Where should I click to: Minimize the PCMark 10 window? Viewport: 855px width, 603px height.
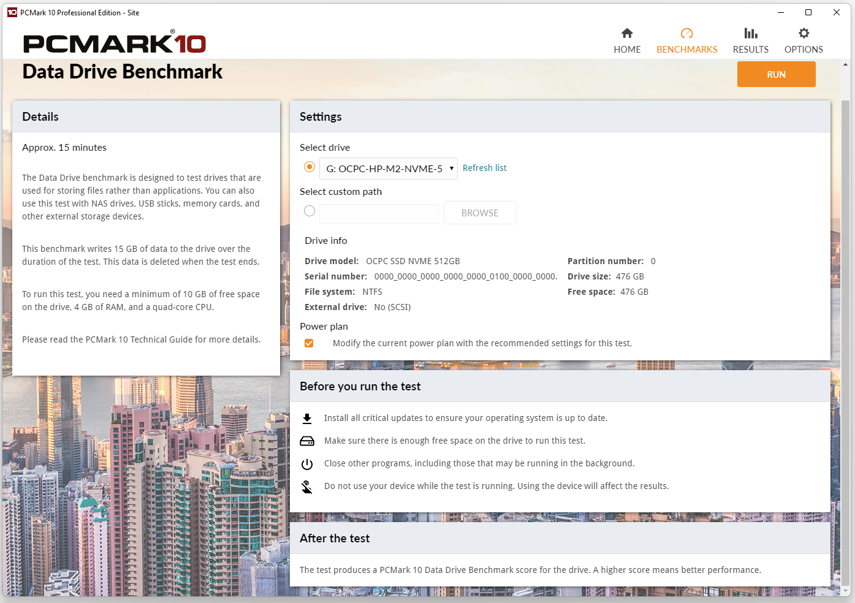pos(781,12)
